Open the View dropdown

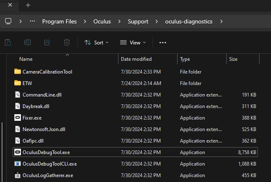click(133, 43)
